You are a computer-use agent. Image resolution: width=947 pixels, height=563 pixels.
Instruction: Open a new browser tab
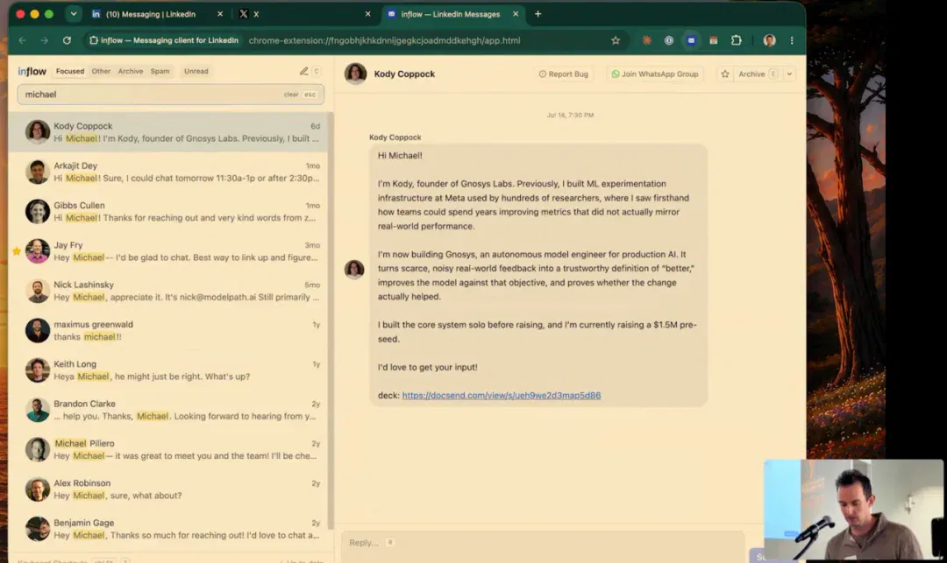coord(538,14)
